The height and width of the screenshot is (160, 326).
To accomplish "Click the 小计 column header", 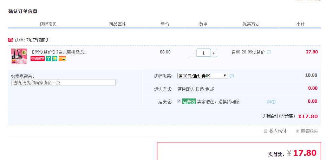I will click(300, 24).
